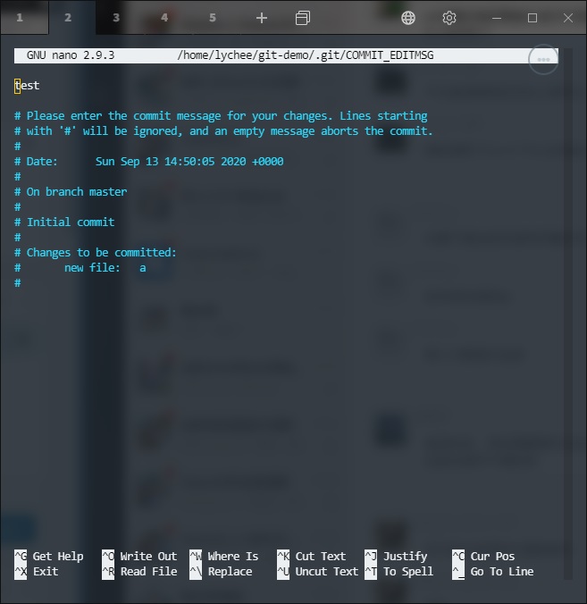The height and width of the screenshot is (604, 587).
Task: Open the multi-window panes icon
Action: pyautogui.click(x=303, y=18)
